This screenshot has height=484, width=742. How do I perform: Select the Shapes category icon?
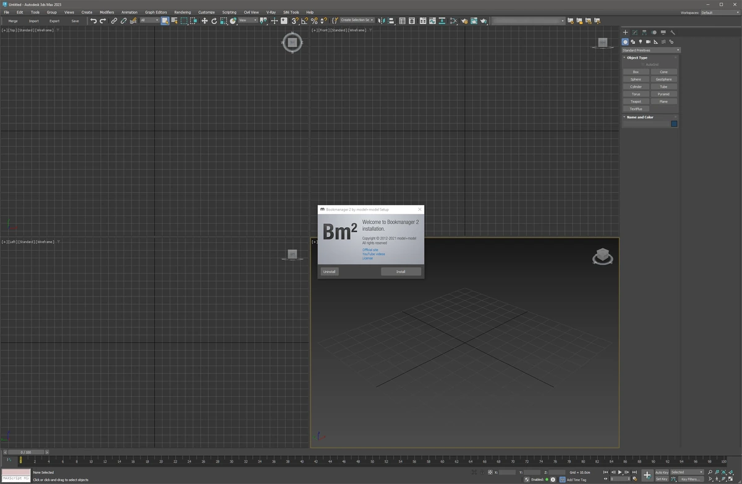pos(633,42)
